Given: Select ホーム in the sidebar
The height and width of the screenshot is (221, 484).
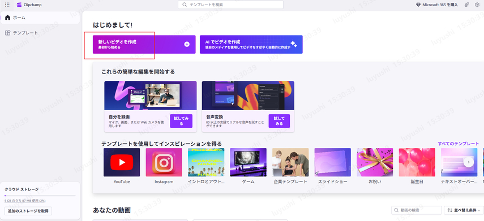Looking at the screenshot, I should coord(40,18).
